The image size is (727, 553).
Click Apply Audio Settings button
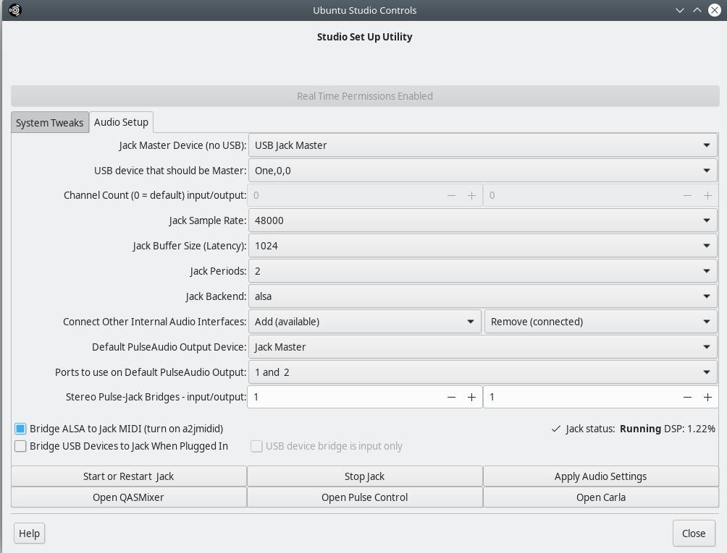pyautogui.click(x=601, y=476)
